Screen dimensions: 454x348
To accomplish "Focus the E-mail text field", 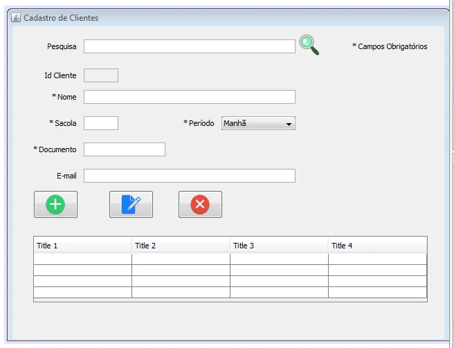I will pos(189,176).
